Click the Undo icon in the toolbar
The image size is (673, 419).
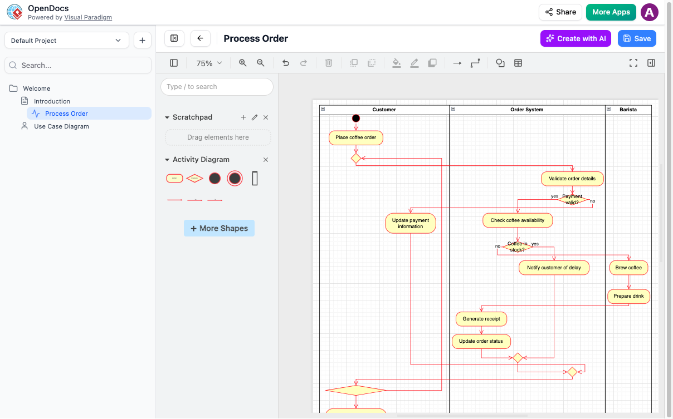(286, 63)
